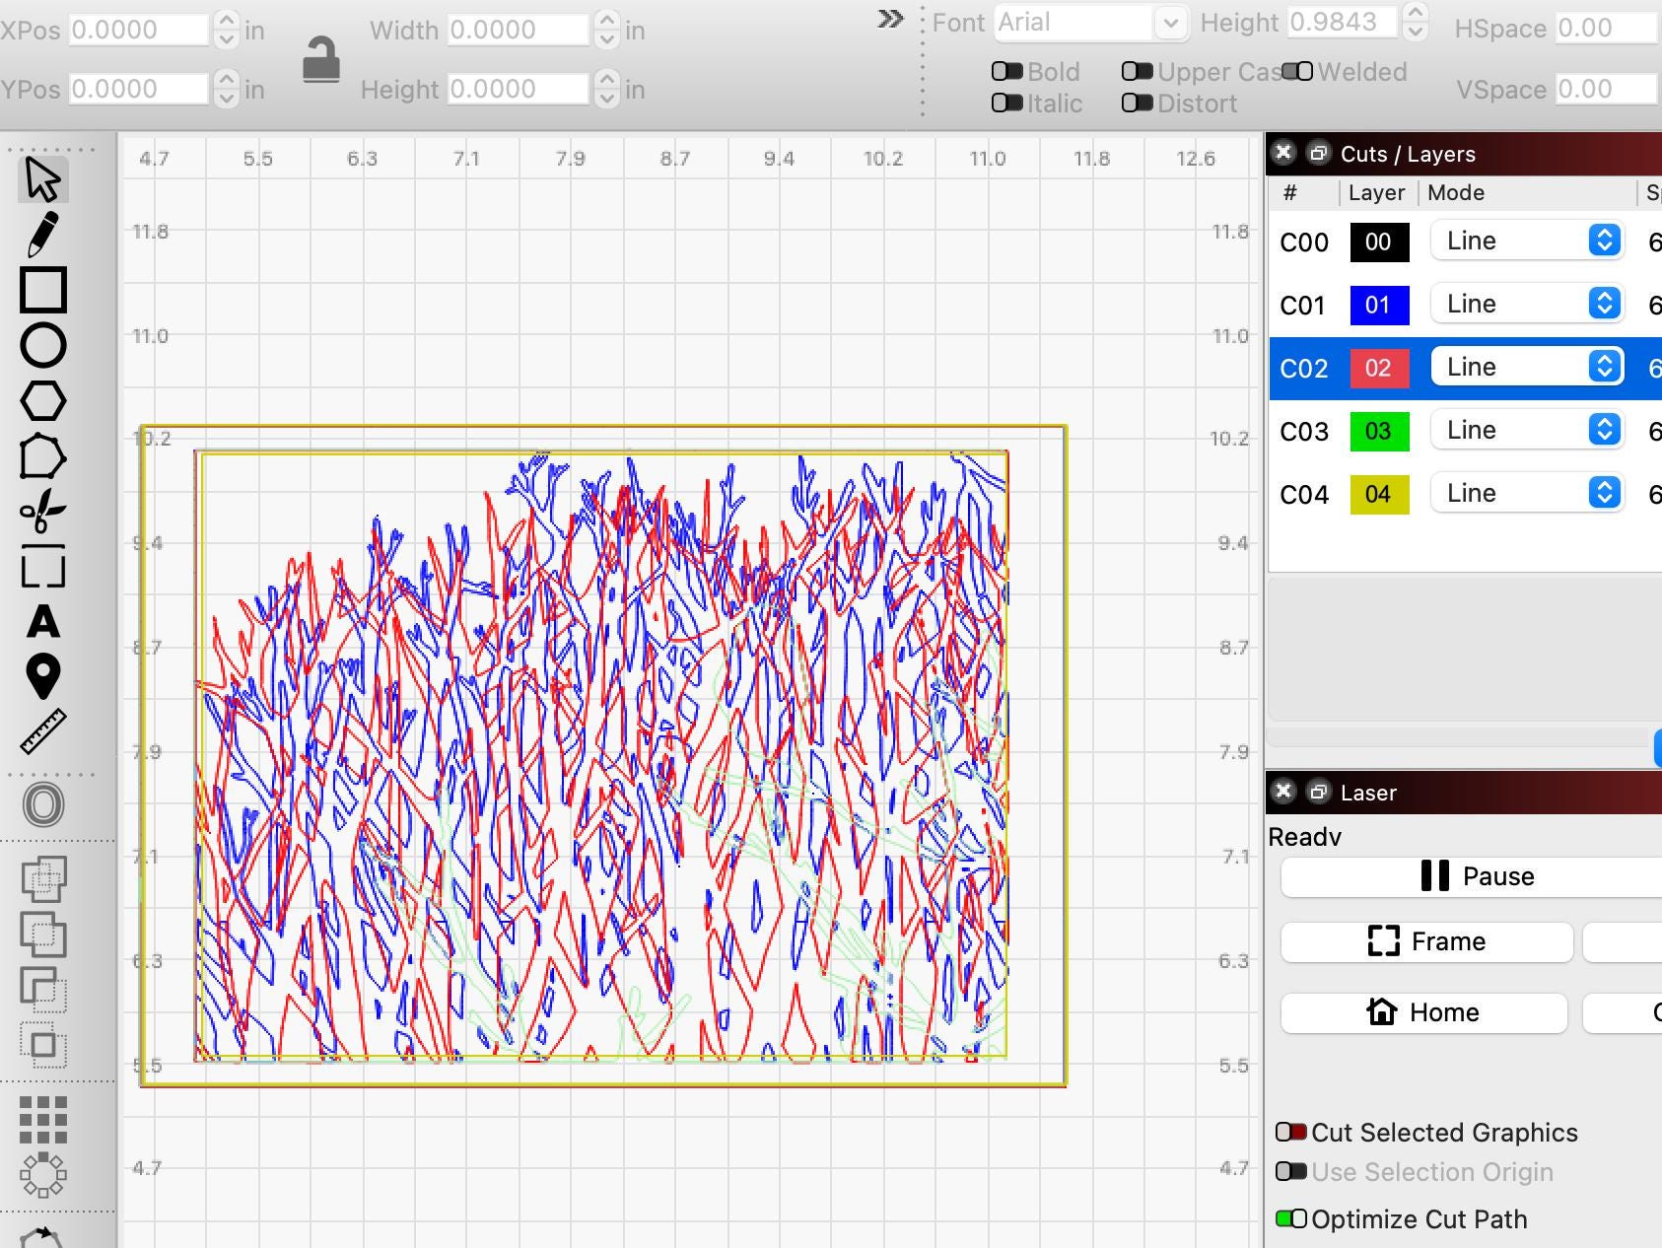Open Mode dropdown for layer C00
The width and height of the screenshot is (1662, 1248).
[1526, 242]
